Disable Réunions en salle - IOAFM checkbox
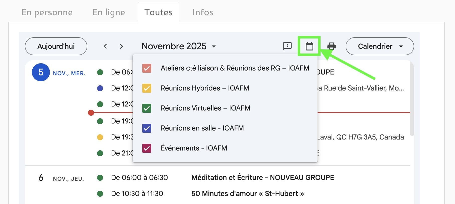The height and width of the screenshot is (204, 455). point(147,128)
